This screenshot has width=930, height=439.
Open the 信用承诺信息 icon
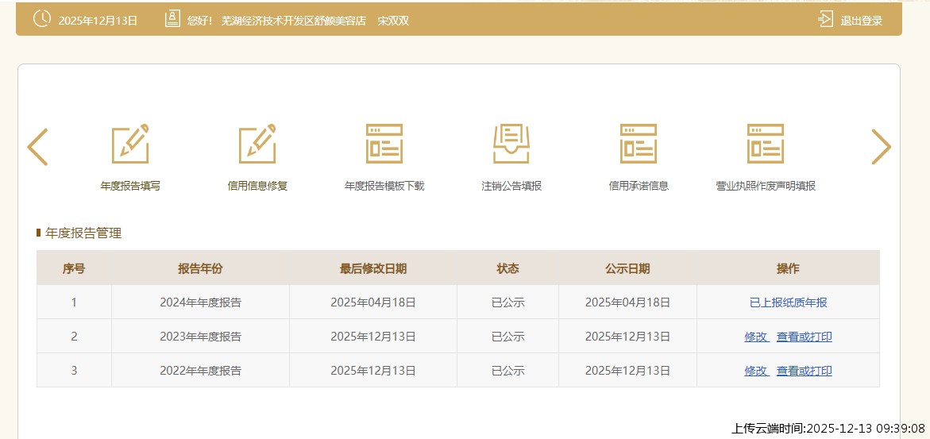click(x=639, y=144)
